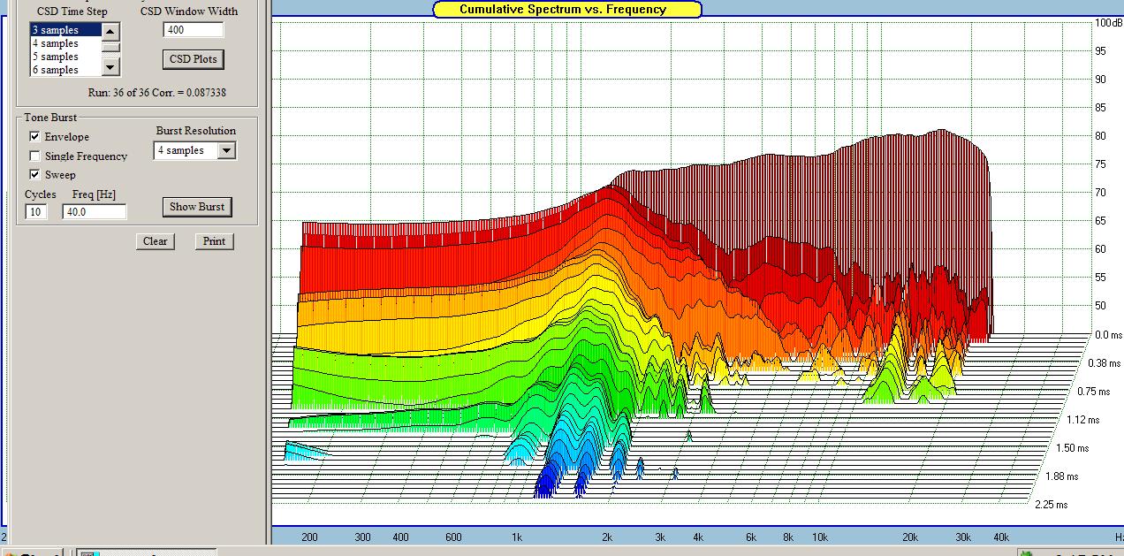Click the 1k frequency axis label

516,537
